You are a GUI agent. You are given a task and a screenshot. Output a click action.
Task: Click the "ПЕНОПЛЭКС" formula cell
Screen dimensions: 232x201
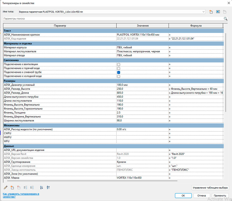click(196, 170)
